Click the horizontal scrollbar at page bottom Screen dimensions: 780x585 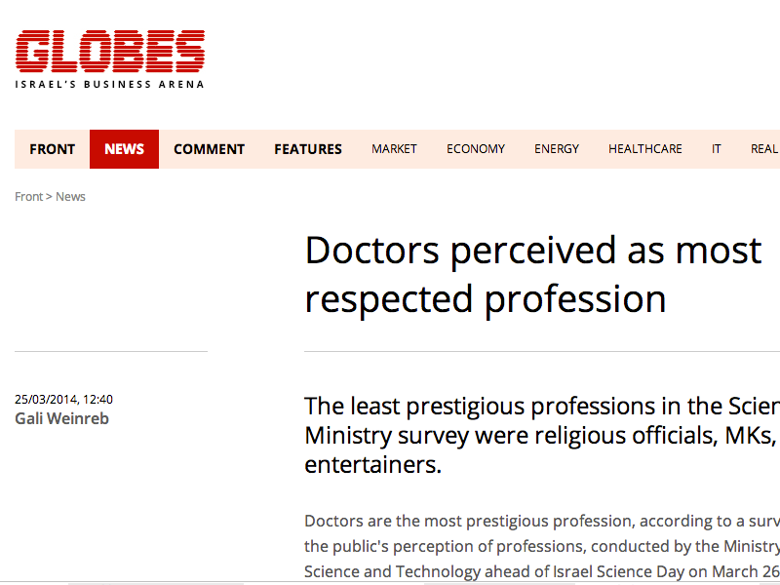click(156, 582)
